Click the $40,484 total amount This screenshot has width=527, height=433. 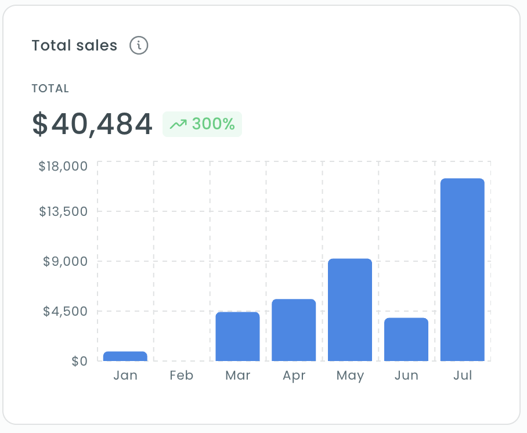coord(92,124)
